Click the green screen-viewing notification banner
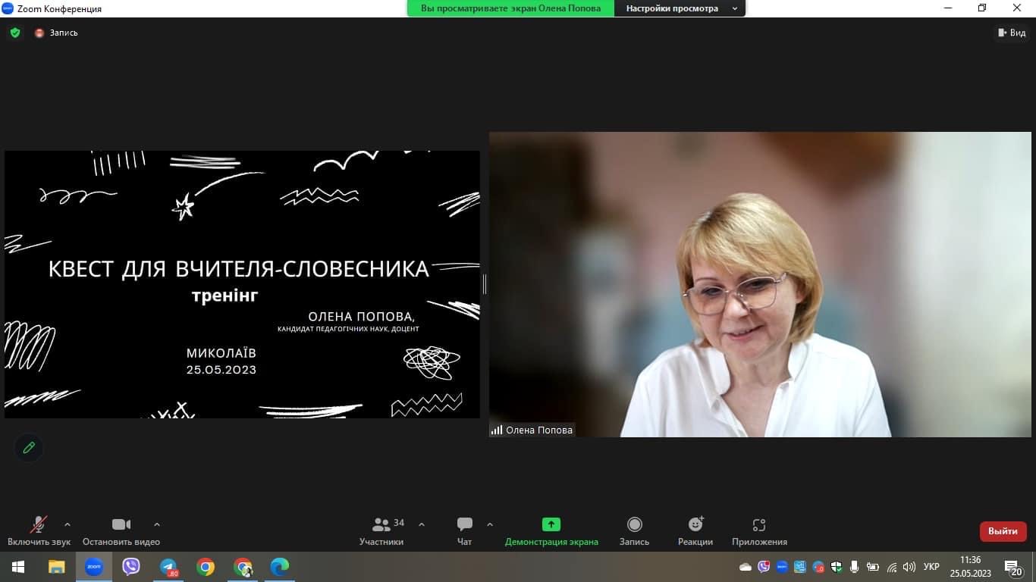The width and height of the screenshot is (1036, 582). pos(510,8)
